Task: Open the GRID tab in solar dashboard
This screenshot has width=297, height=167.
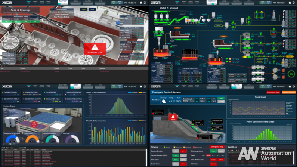Action: click(x=75, y=85)
